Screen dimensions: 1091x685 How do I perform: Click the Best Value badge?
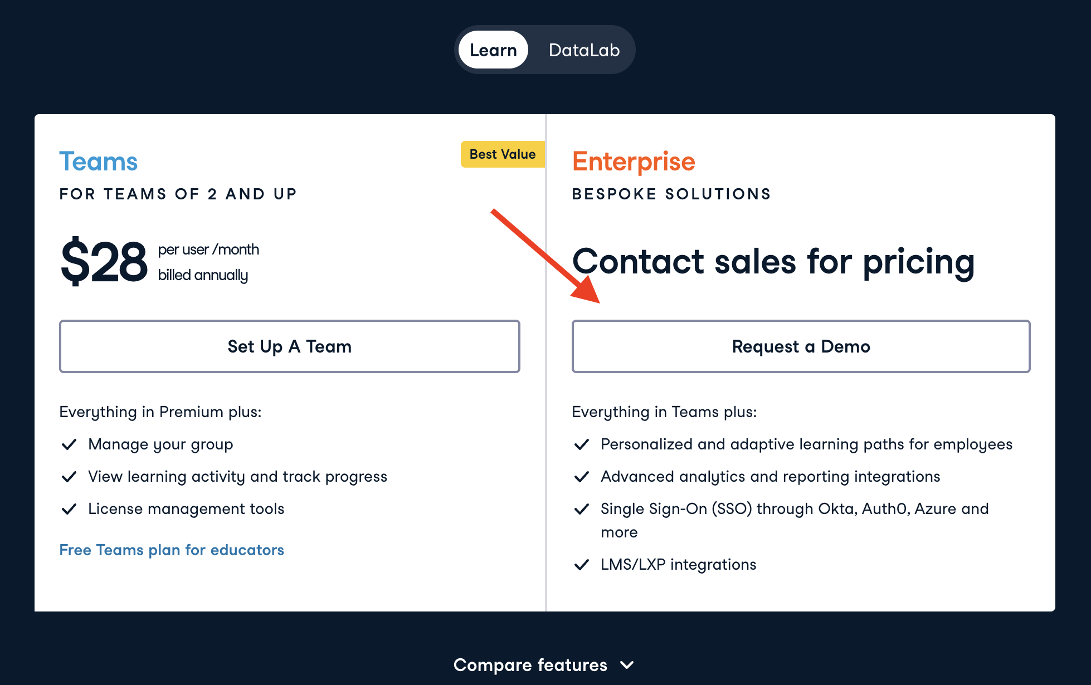pos(502,154)
